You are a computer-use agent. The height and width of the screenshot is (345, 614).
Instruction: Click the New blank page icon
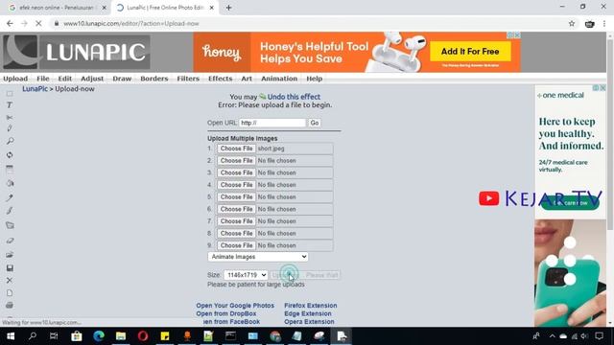click(x=10, y=293)
